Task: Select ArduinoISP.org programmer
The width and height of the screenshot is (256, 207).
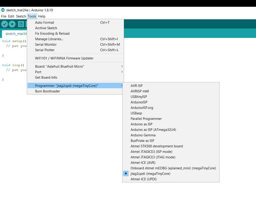Action: (171, 108)
